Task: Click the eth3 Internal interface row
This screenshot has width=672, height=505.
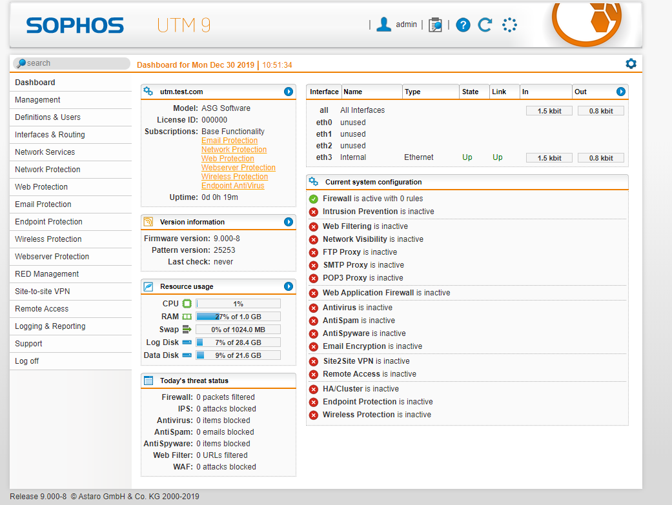Action: pos(467,157)
